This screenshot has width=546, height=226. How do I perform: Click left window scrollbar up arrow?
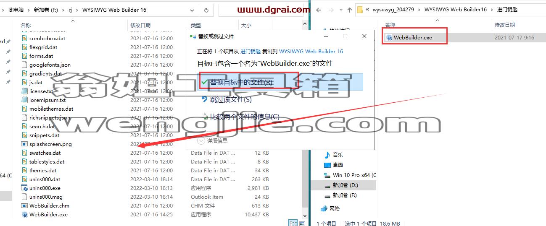[x=305, y=24]
